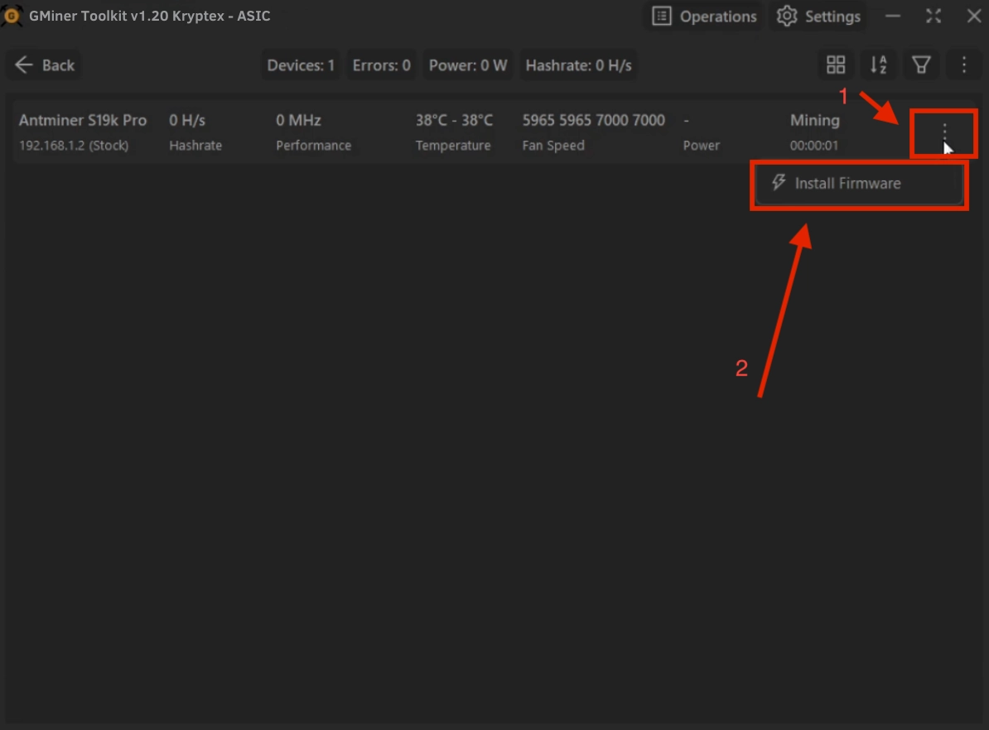This screenshot has height=730, width=989.
Task: Click the Devices: 1 counter badge
Action: pyautogui.click(x=301, y=65)
